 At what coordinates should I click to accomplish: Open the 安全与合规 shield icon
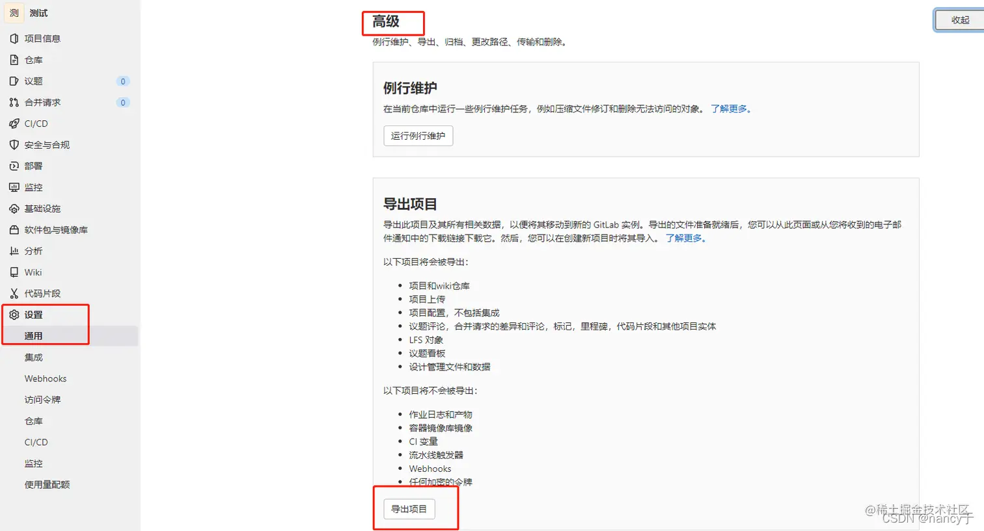click(15, 144)
